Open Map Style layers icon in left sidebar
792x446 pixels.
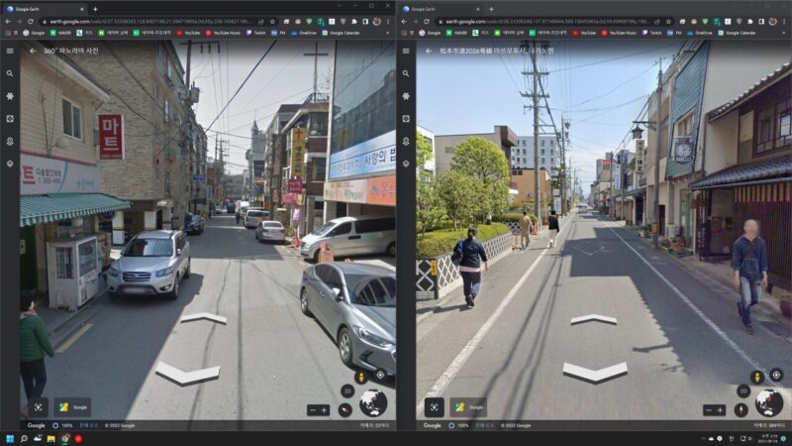point(10,164)
